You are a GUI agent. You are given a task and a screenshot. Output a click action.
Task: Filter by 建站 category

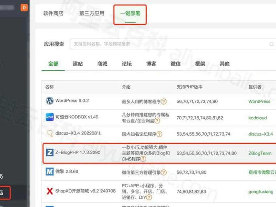pos(78,64)
